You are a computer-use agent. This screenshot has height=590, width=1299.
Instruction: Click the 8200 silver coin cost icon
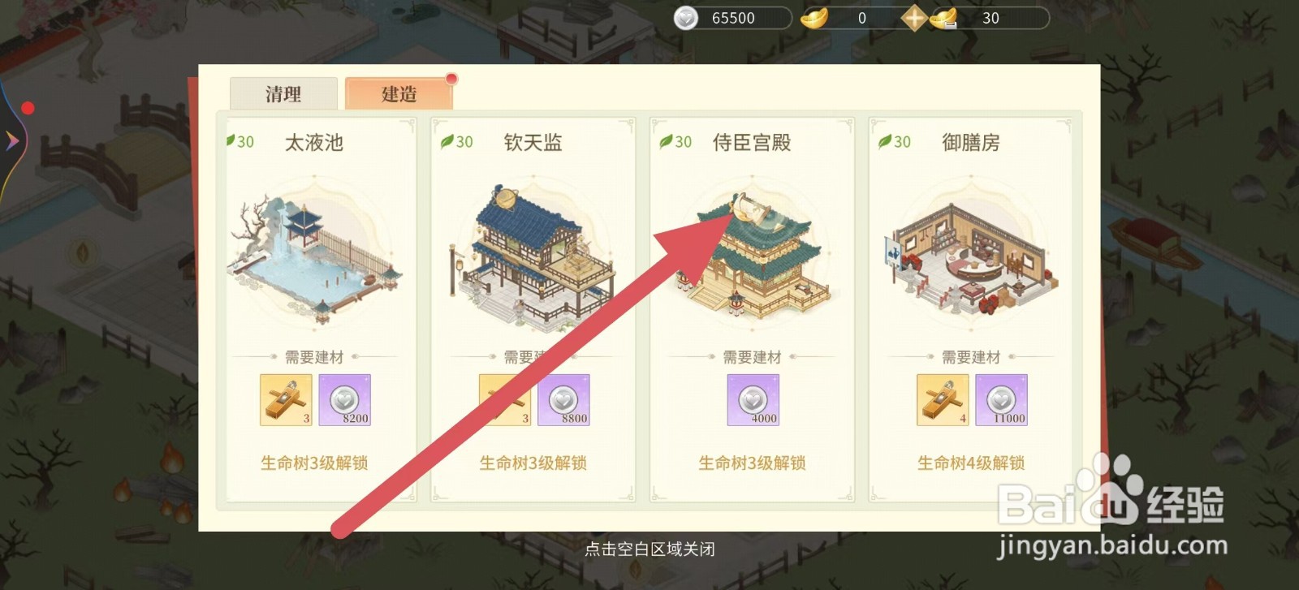[345, 400]
